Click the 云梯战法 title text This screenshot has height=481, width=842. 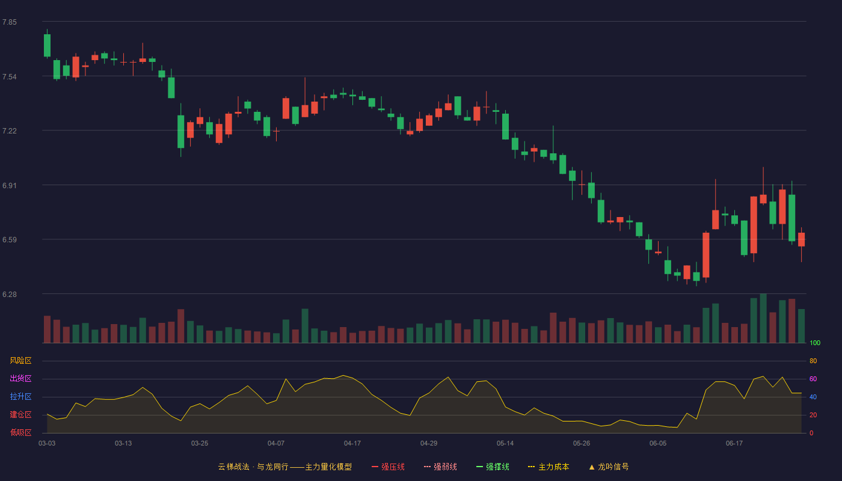tap(233, 467)
